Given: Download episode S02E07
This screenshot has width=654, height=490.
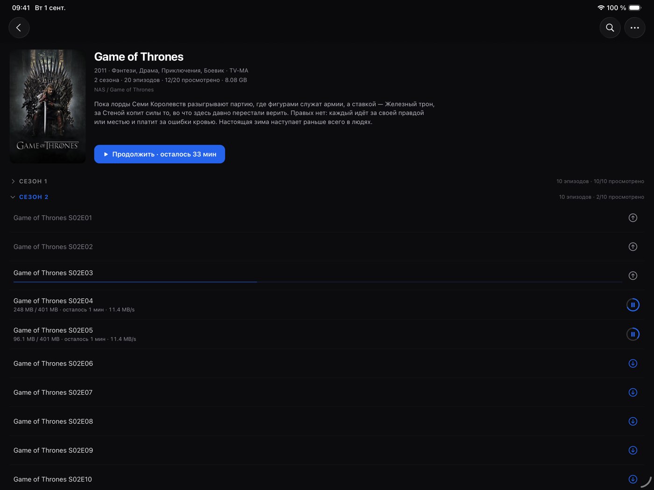Looking at the screenshot, I should click(x=633, y=392).
